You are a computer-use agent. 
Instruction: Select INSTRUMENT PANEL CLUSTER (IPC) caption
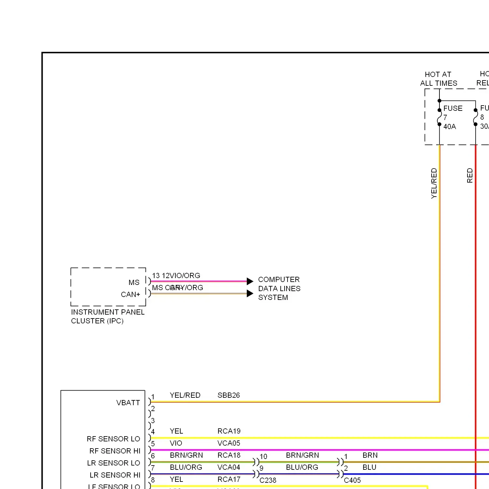pyautogui.click(x=108, y=317)
